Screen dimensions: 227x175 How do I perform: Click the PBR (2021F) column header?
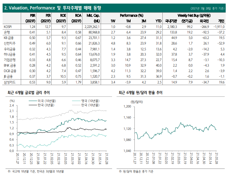[30, 18]
